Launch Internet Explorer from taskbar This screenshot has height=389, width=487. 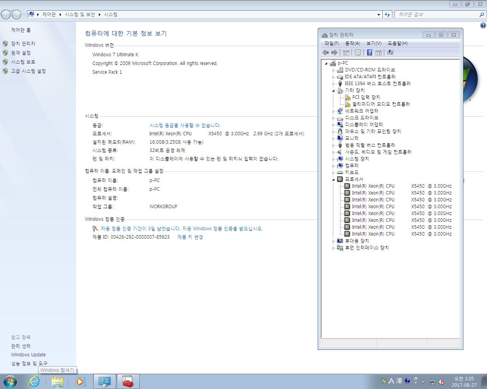click(34, 381)
